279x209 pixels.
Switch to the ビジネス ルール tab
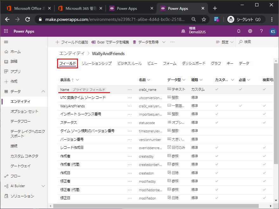[x=129, y=63]
